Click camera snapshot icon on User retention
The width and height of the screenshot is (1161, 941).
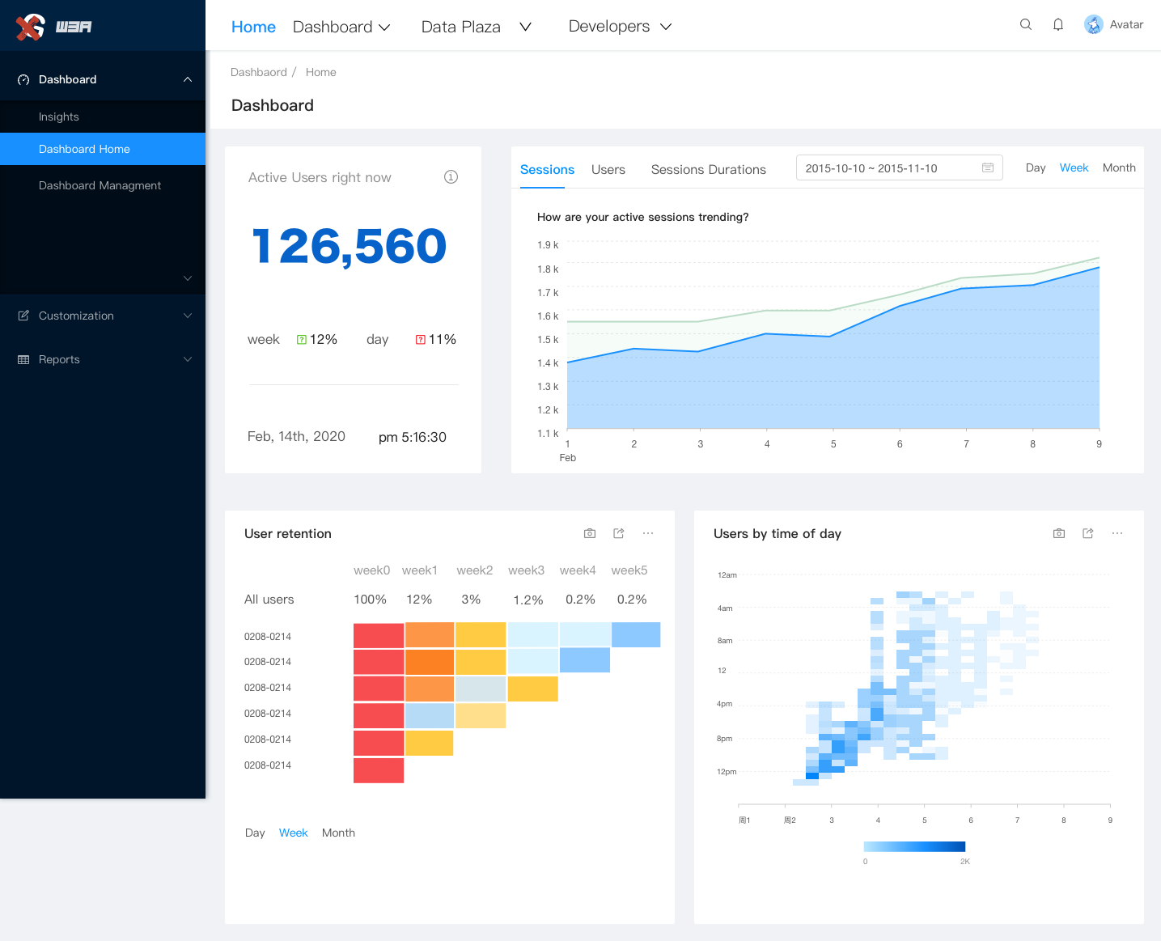pos(590,533)
